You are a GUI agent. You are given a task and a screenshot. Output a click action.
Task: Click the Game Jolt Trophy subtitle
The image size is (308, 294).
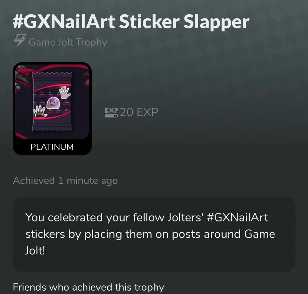(x=68, y=42)
